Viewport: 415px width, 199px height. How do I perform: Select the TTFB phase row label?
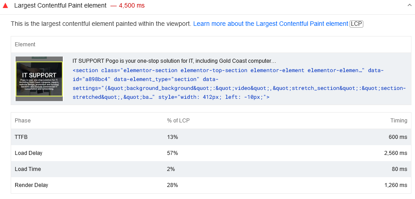point(21,137)
